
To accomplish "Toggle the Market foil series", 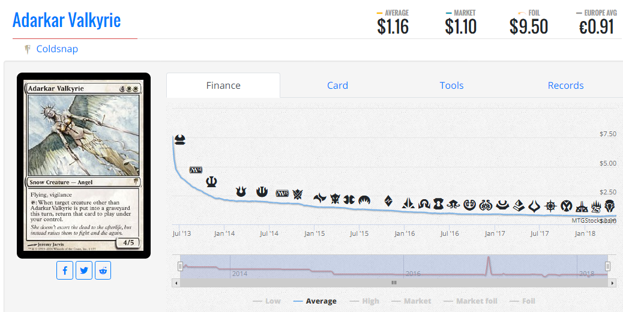I will pos(471,301).
